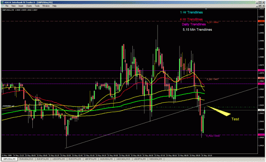Click the chart shift triangle marker
Viewport: 266px width, 162px height.
coord(206,9)
